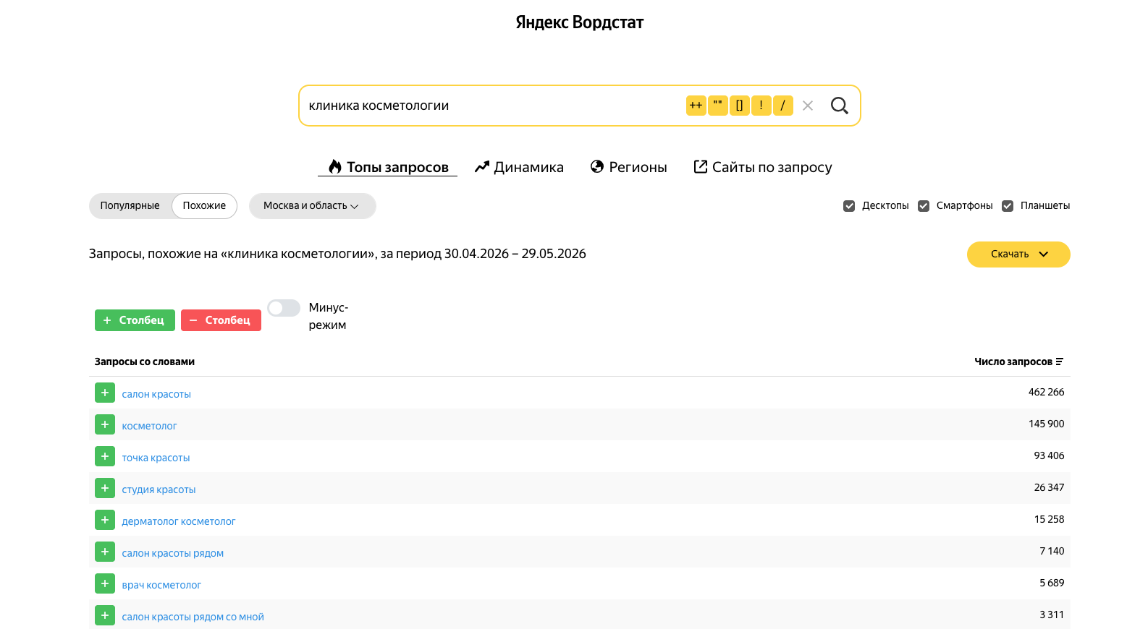This screenshot has width=1148, height=629.
Task: Toggle the Планшеты checkbox
Action: click(x=1008, y=206)
